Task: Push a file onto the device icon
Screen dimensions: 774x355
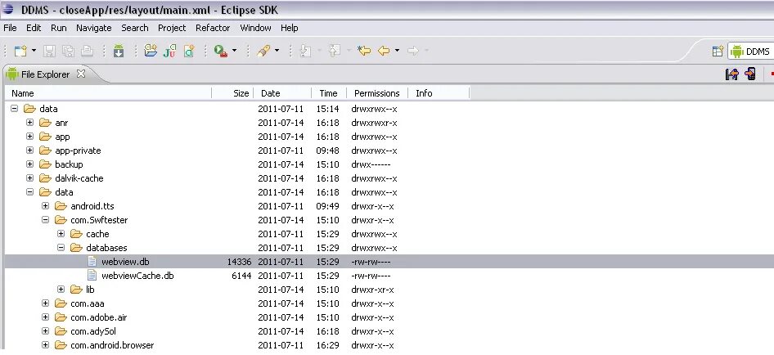Action: click(750, 74)
